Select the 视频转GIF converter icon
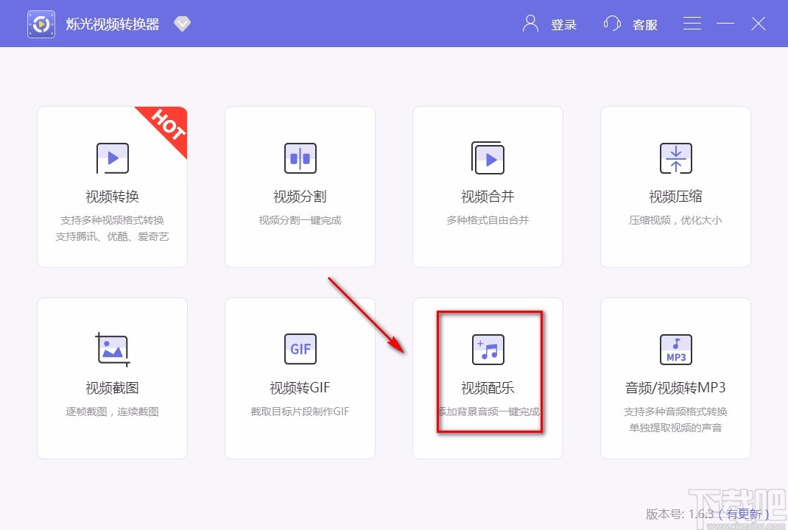Viewport: 788px width, 530px height. [x=299, y=349]
